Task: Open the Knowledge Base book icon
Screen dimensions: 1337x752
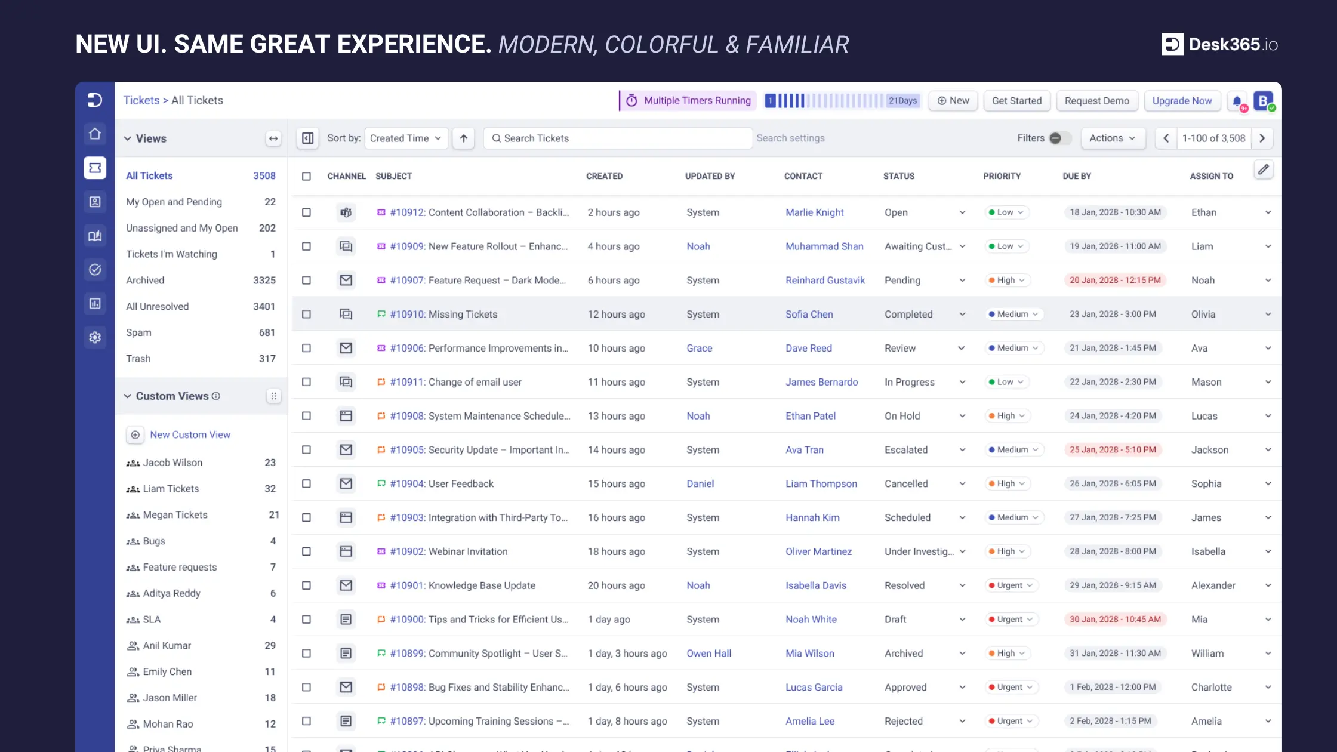Action: (95, 236)
